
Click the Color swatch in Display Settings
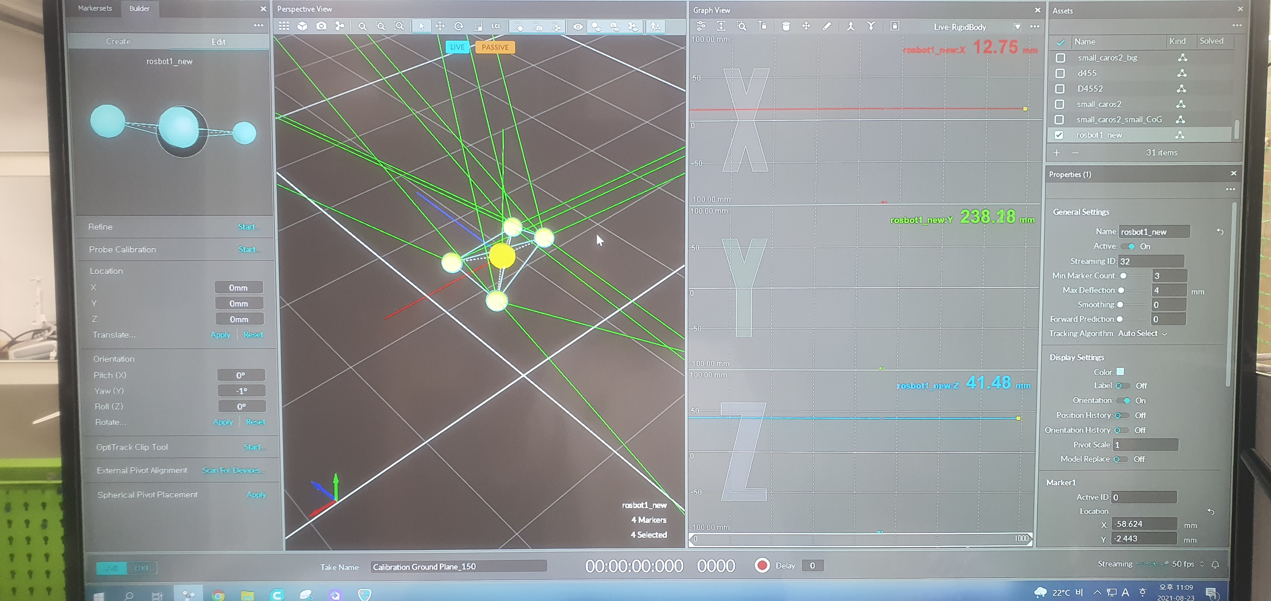[1120, 372]
